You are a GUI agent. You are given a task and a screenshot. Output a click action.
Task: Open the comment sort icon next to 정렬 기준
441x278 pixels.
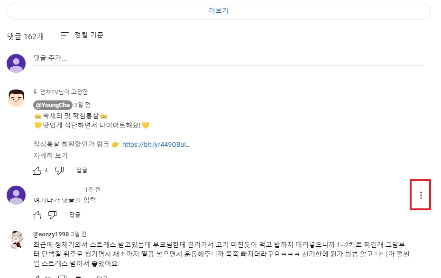64,35
